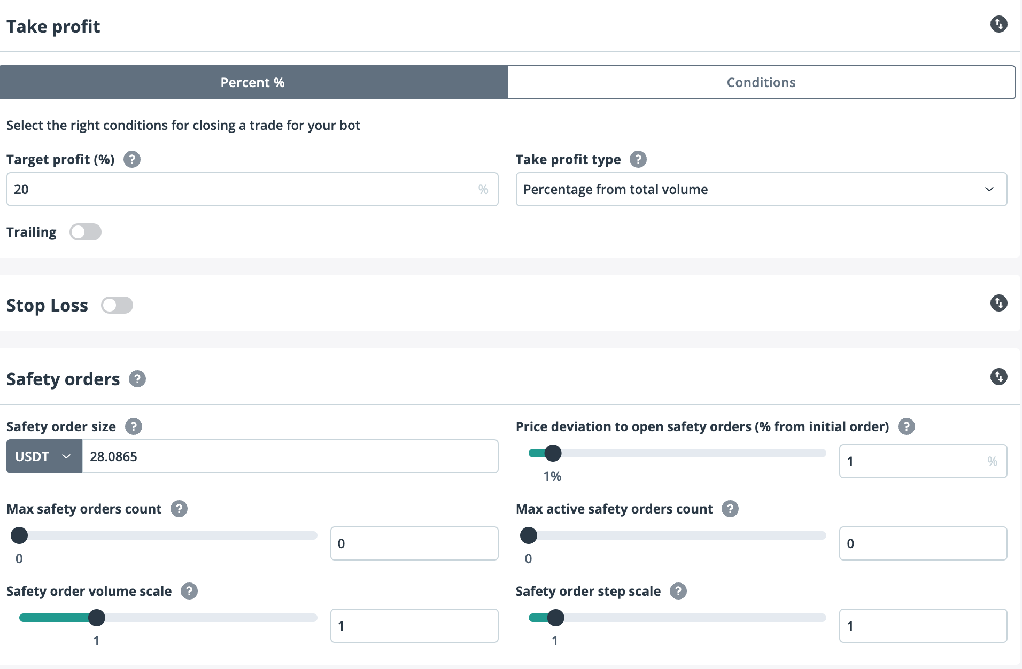Click the Safety orders section swap icon
Viewport: 1022px width, 669px height.
[x=998, y=377]
